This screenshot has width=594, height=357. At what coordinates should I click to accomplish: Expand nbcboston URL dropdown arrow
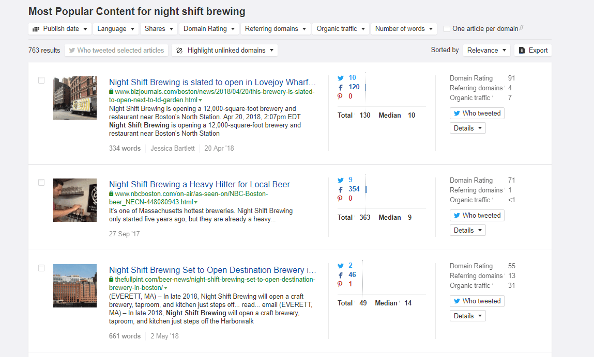196,202
